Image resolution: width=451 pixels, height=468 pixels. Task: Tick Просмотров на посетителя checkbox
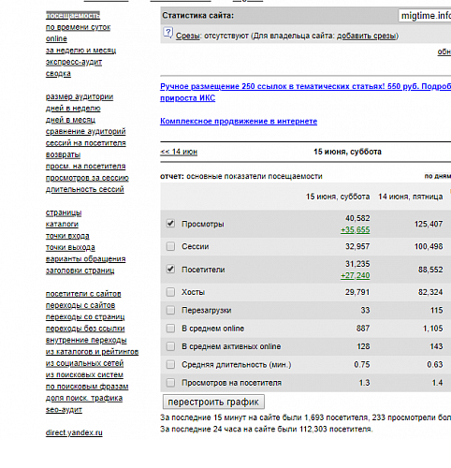(170, 383)
